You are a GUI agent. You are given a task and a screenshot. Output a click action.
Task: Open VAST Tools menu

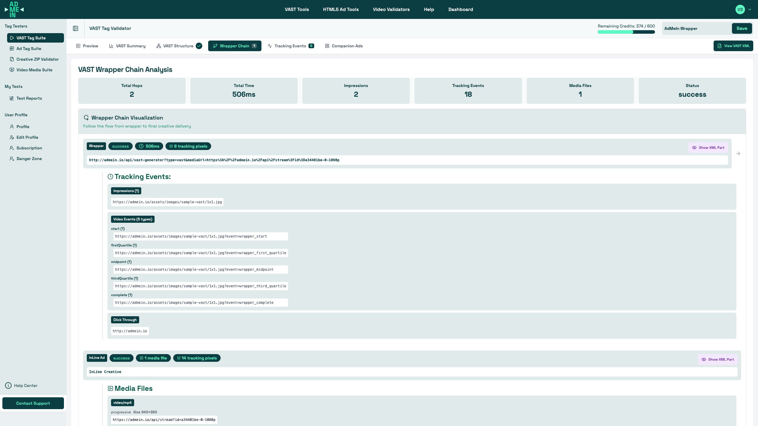[x=297, y=9]
